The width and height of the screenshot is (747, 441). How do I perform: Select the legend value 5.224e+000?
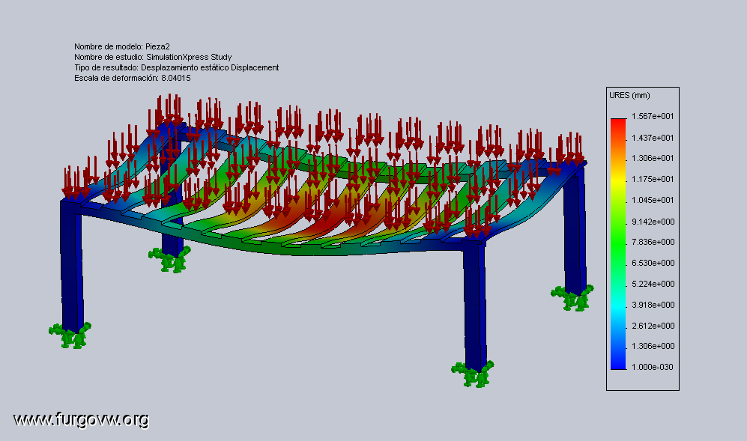tap(653, 284)
